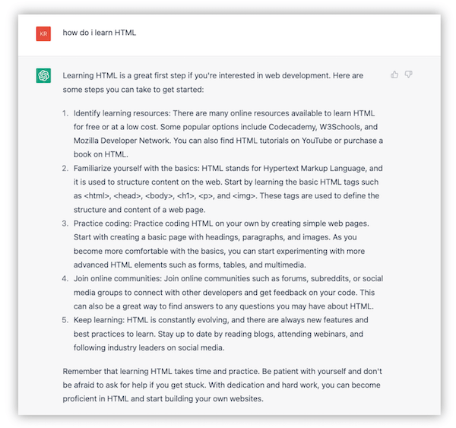Click the word 'Codecademy' in step one
This screenshot has height=428, width=456.
click(293, 127)
